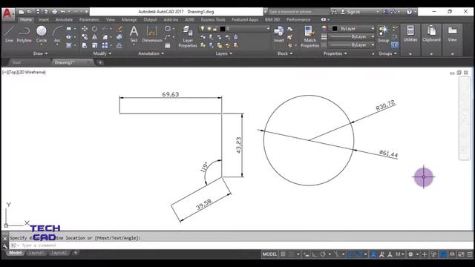Open the Parametric ribbon tab
This screenshot has height=267, width=475.
coord(89,20)
